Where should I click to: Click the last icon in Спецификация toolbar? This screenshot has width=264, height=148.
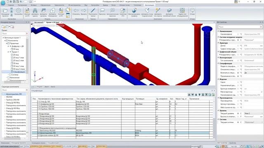coord(213,95)
